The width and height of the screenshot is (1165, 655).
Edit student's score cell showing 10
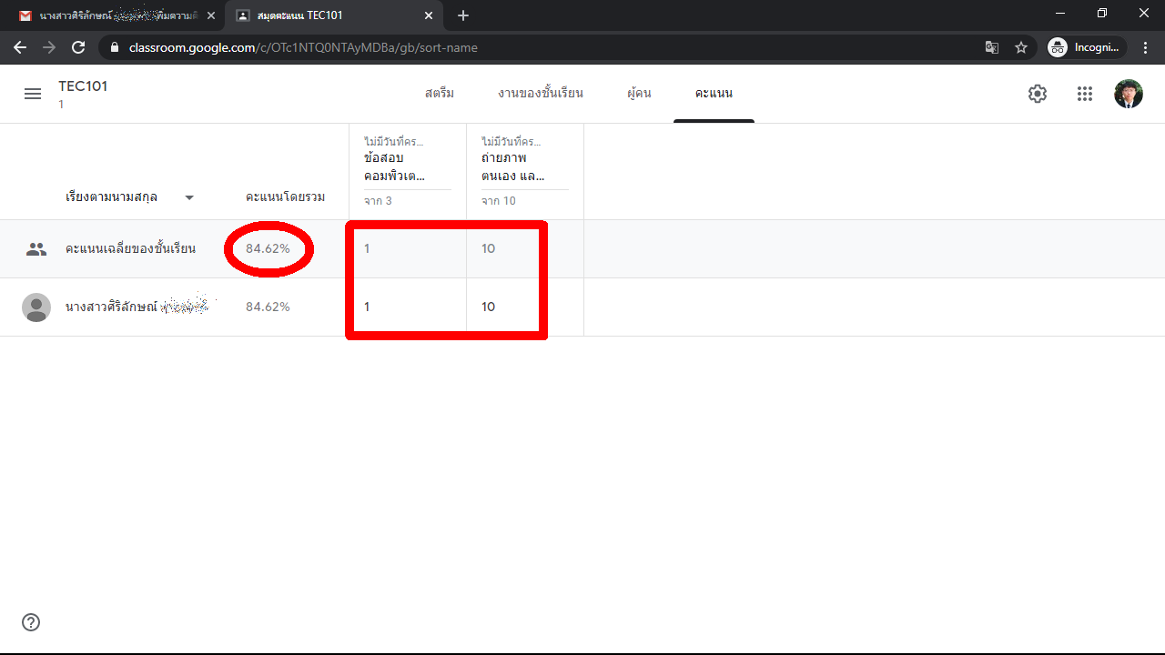point(489,307)
